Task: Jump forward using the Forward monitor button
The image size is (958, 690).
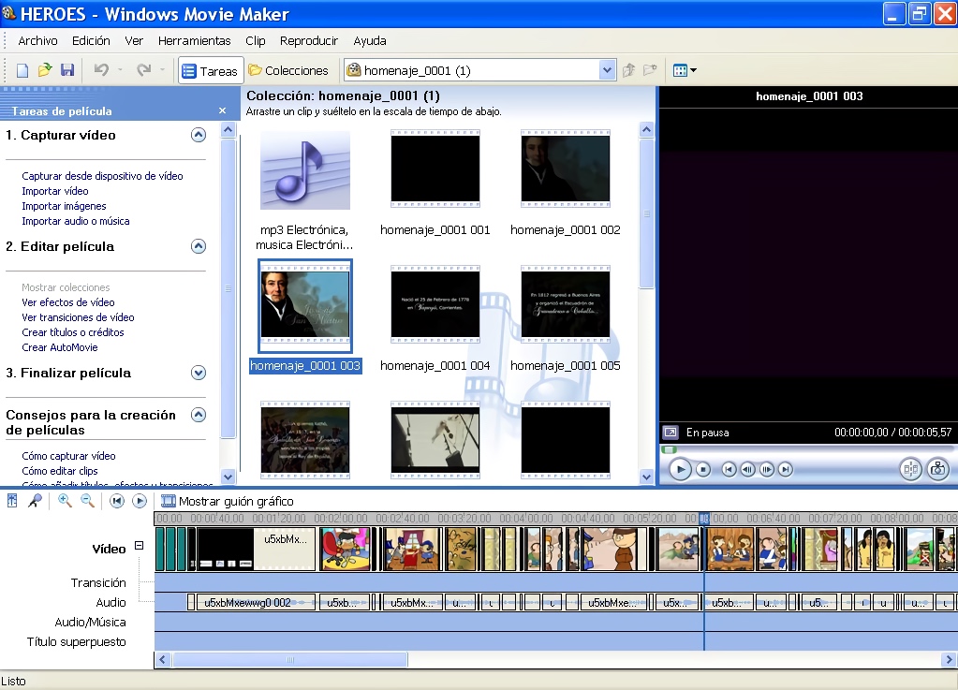Action: coord(786,470)
